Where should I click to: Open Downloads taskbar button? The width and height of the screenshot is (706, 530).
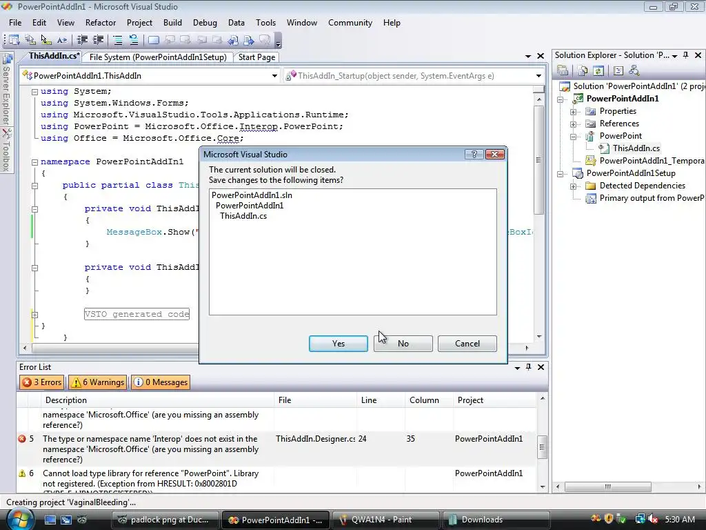click(496, 520)
